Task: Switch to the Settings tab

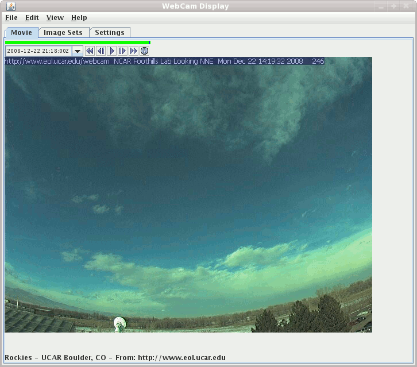Action: (110, 33)
